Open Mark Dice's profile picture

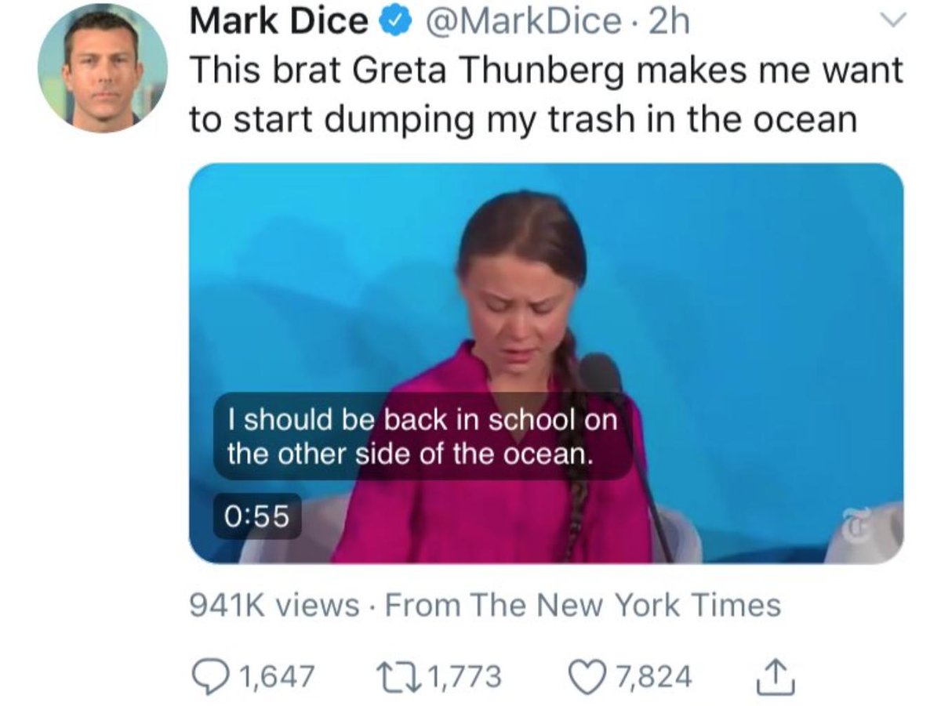point(102,67)
